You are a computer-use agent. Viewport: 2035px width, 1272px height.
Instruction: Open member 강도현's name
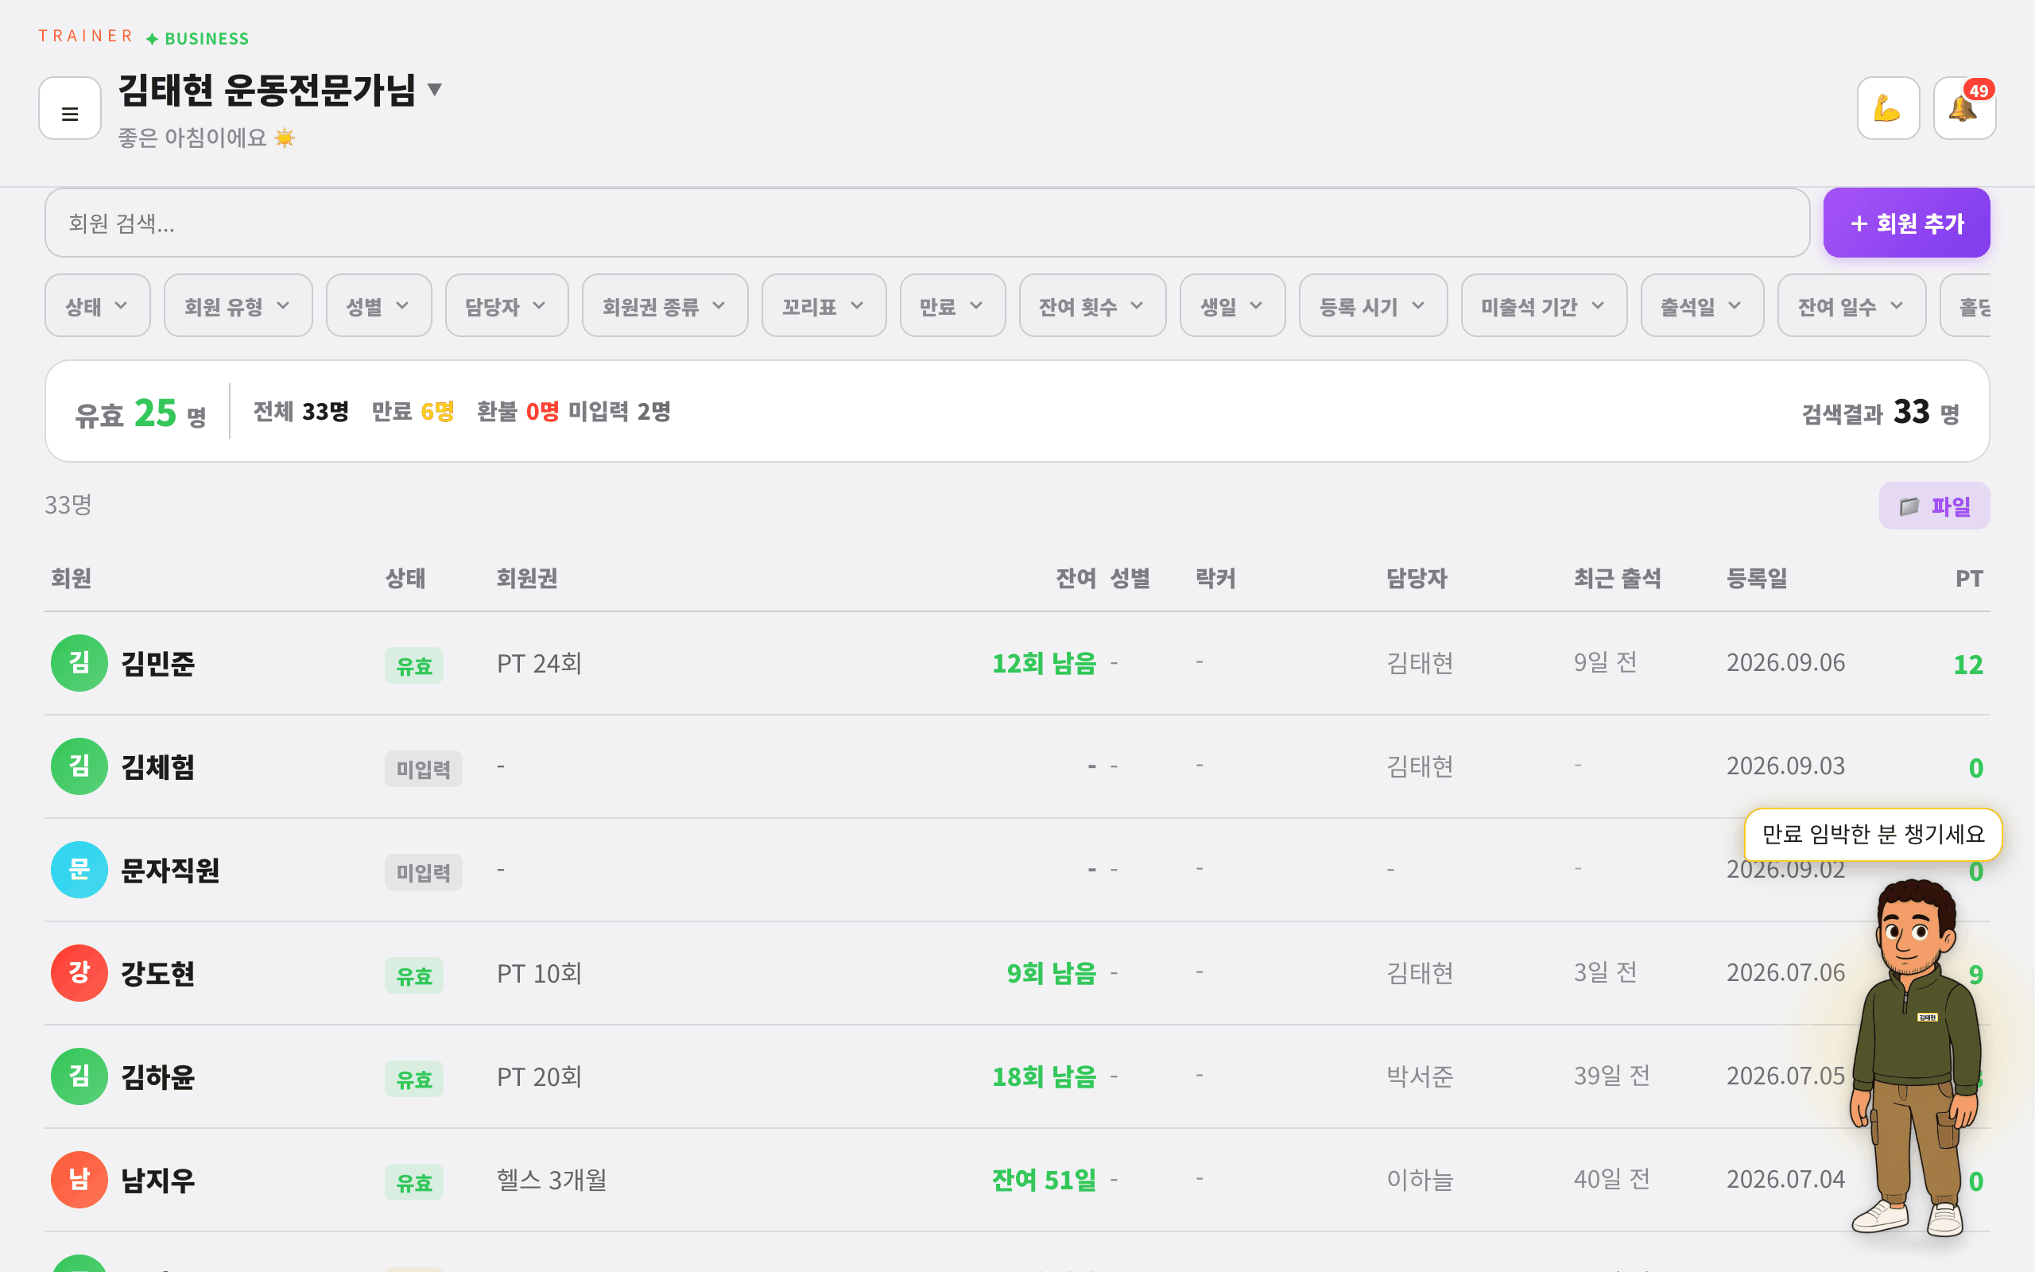[158, 974]
